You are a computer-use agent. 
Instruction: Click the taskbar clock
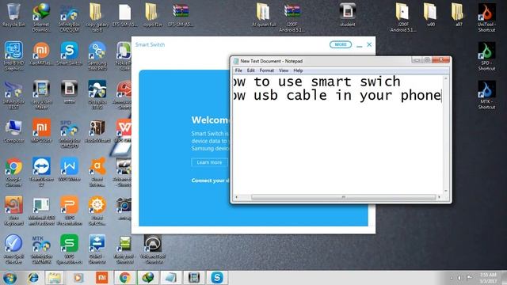[489, 278]
